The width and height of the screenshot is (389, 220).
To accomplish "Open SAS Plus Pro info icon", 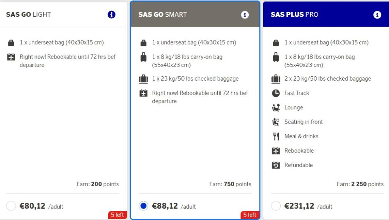I will [x=377, y=15].
